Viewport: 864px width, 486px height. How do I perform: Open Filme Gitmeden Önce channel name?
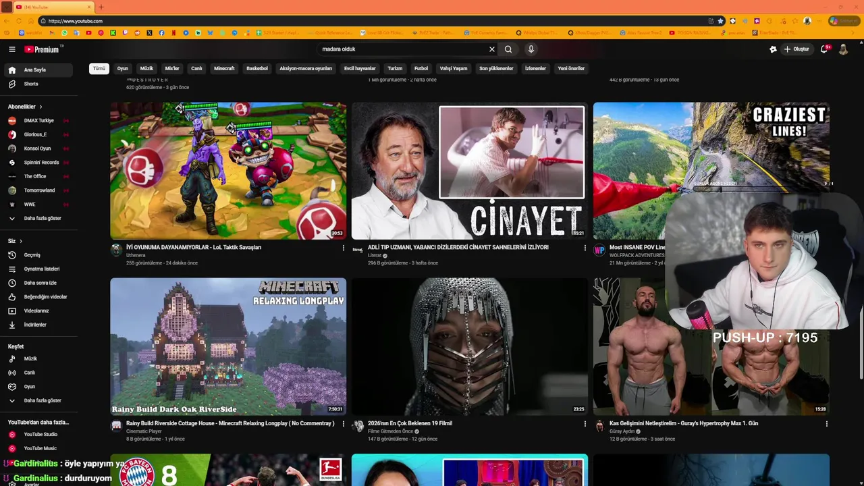pos(390,431)
